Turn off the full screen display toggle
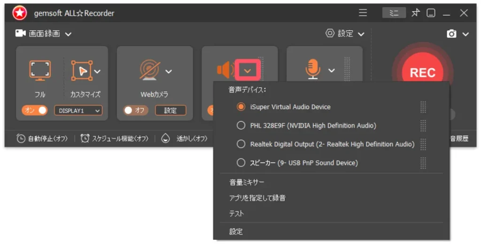This screenshot has width=481, height=251. coord(35,110)
